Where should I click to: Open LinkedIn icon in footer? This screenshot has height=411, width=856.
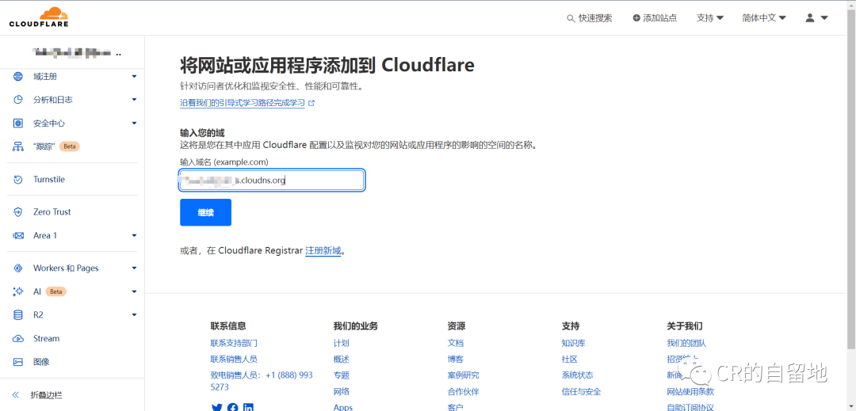[248, 408]
